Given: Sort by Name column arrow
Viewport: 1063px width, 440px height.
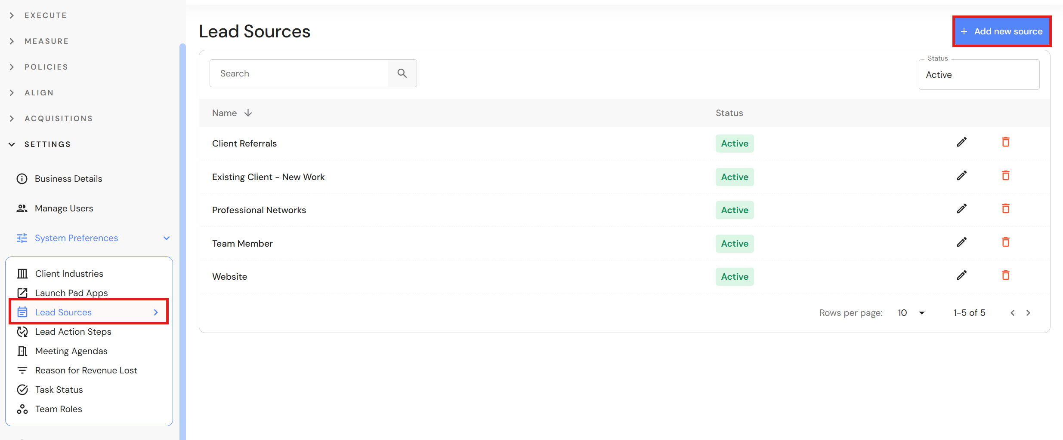Looking at the screenshot, I should tap(248, 113).
